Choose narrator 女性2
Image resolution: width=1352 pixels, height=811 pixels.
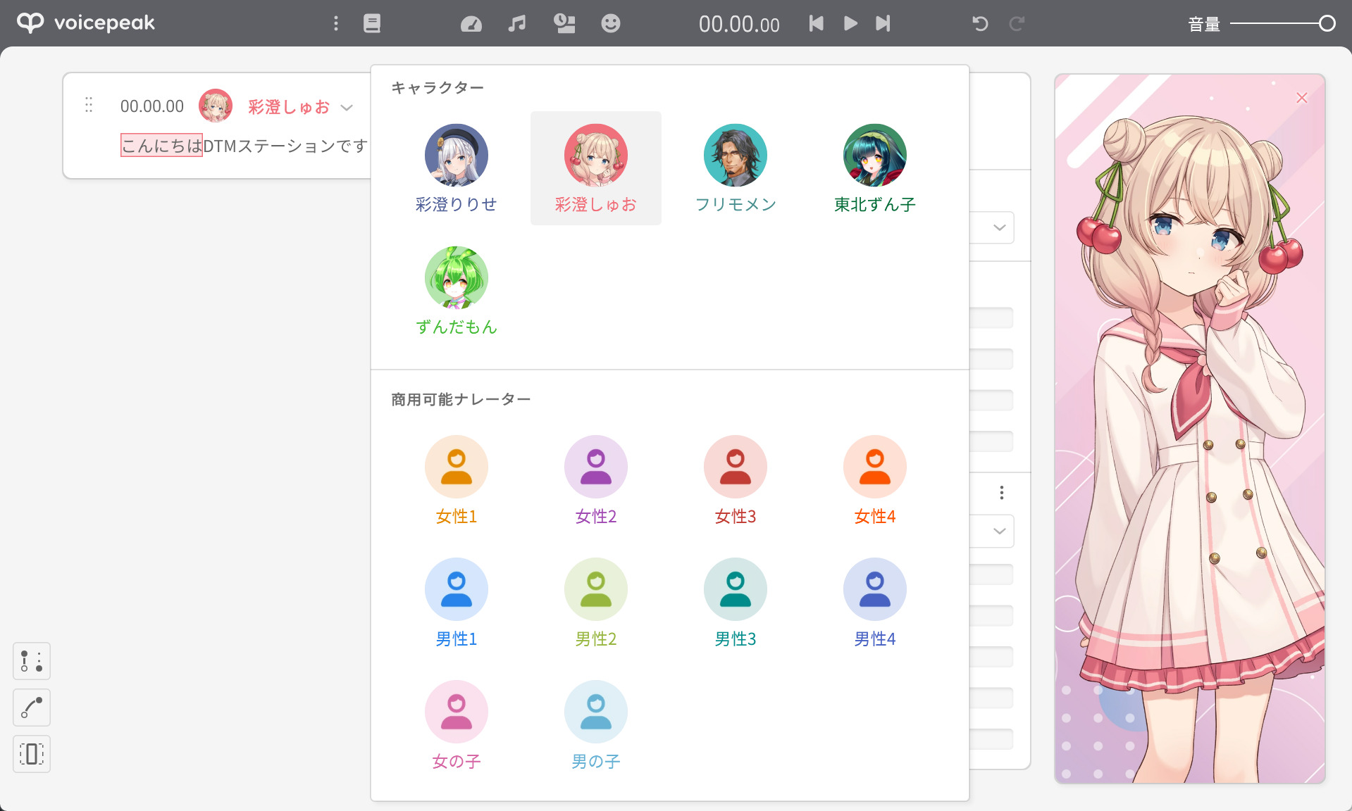point(596,480)
